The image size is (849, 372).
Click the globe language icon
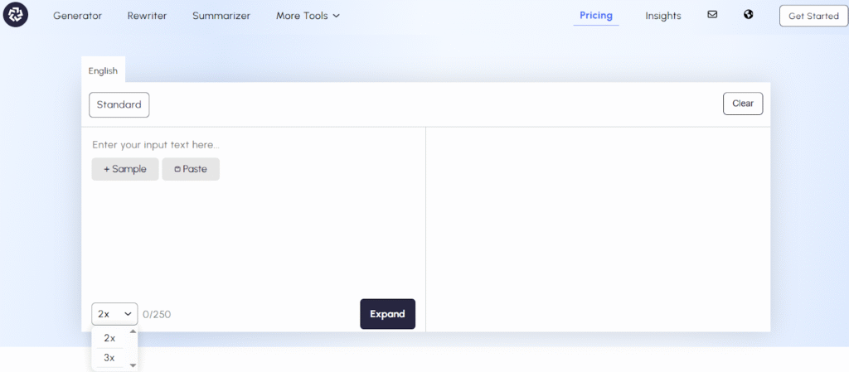[749, 15]
